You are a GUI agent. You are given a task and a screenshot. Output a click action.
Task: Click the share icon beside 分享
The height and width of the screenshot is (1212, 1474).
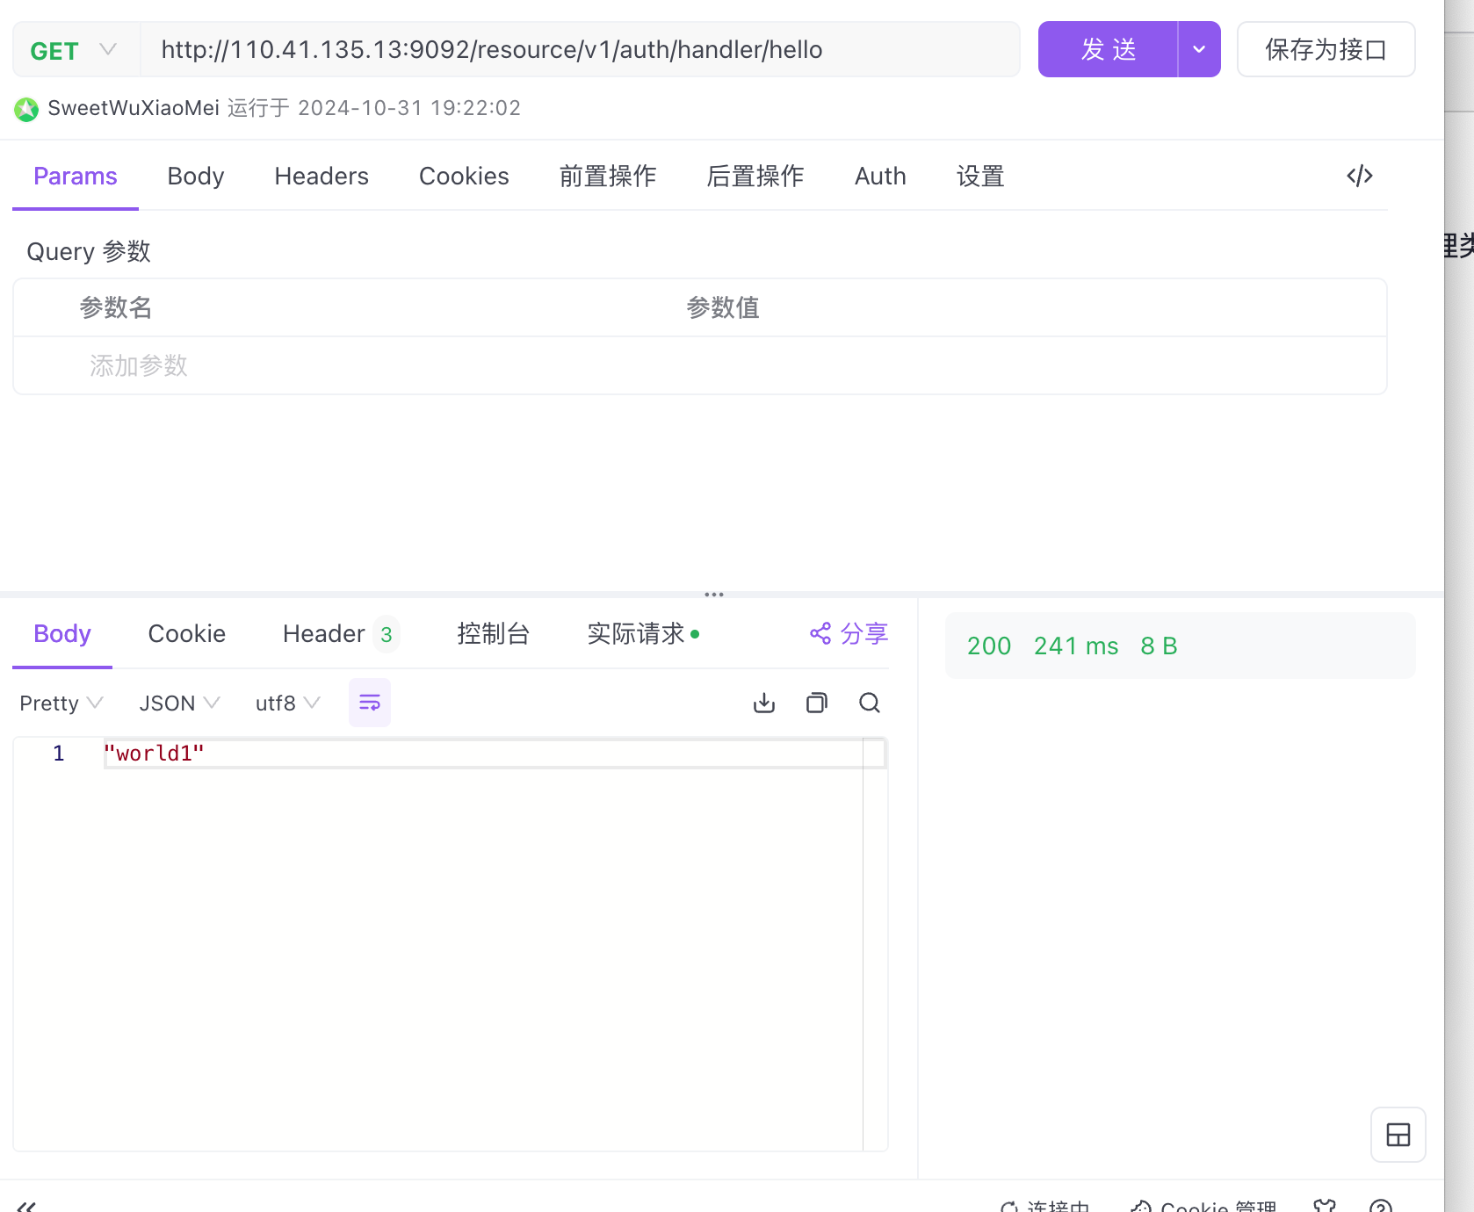point(820,633)
